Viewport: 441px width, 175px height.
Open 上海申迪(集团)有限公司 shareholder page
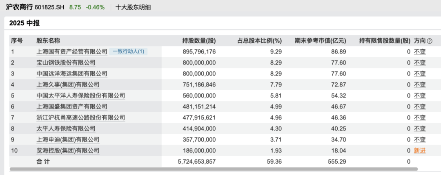pos(68,140)
